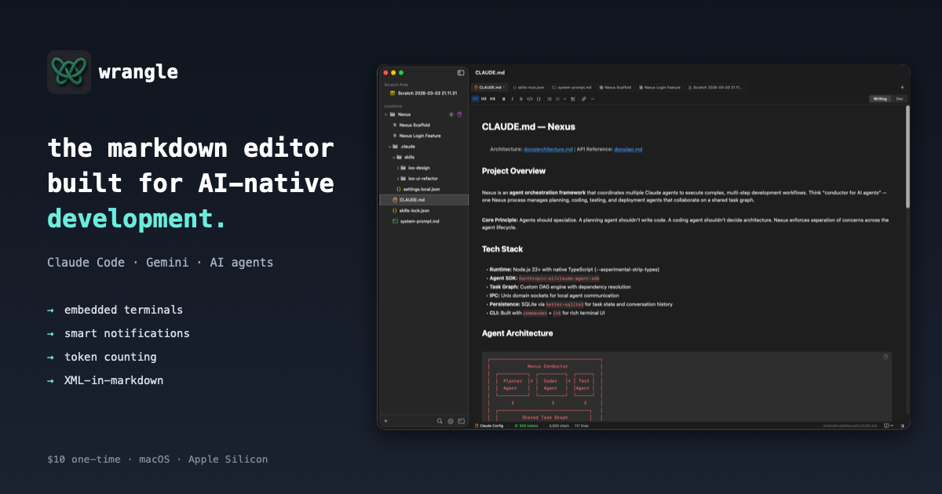
Task: Switch to Nexus Login Feature tab
Action: coord(659,87)
